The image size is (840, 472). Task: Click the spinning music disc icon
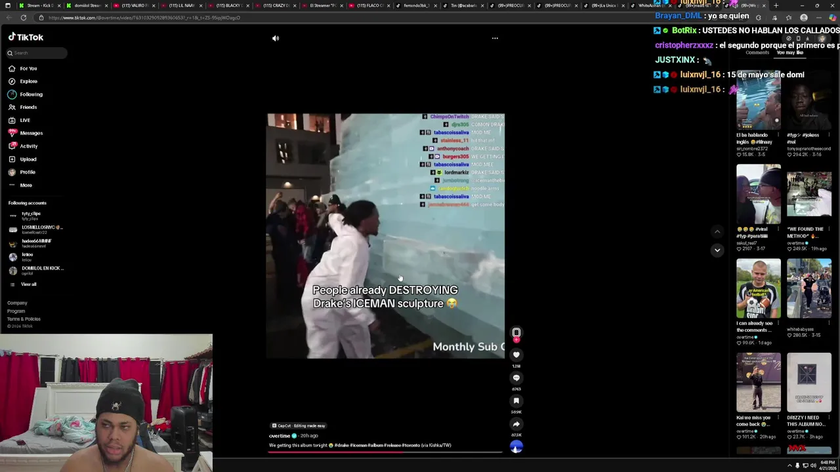pos(516,446)
